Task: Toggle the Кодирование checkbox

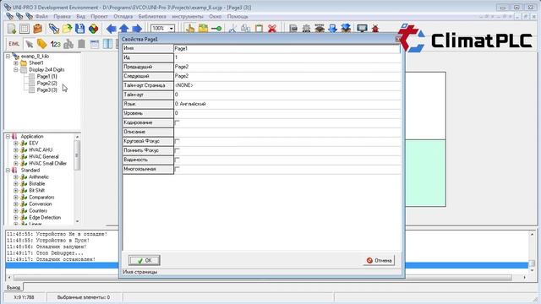Action: [x=177, y=122]
